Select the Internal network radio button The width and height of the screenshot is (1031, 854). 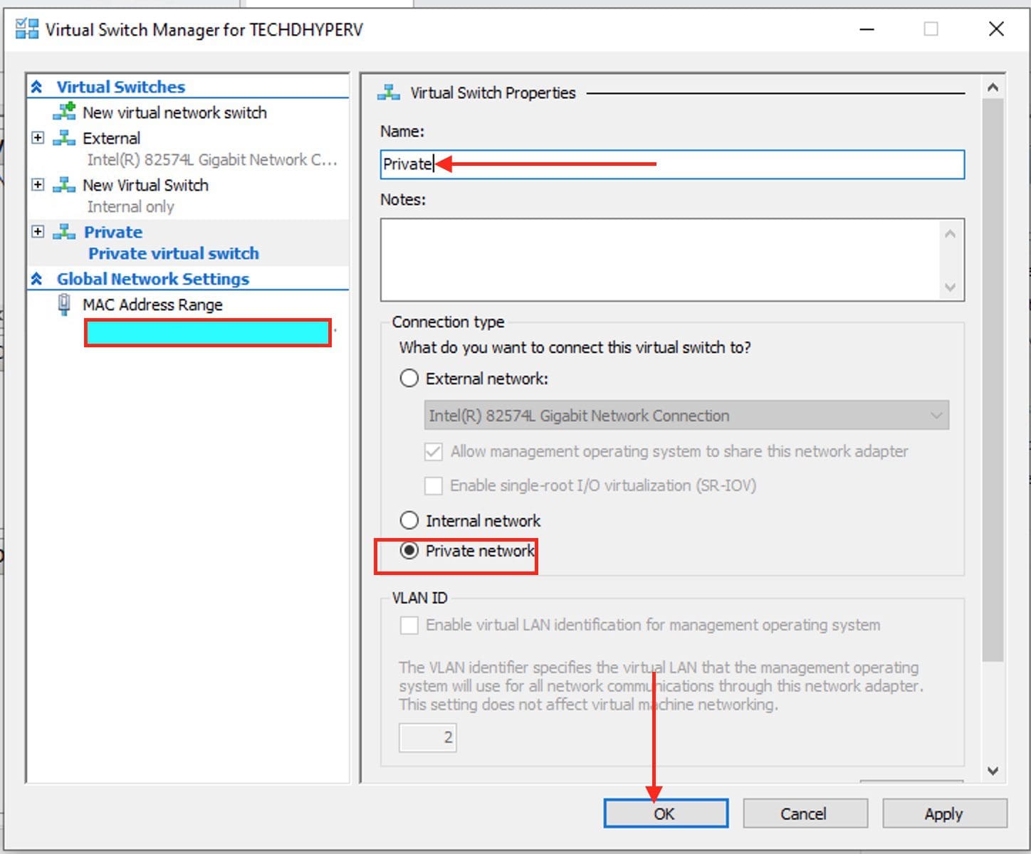pyautogui.click(x=409, y=521)
